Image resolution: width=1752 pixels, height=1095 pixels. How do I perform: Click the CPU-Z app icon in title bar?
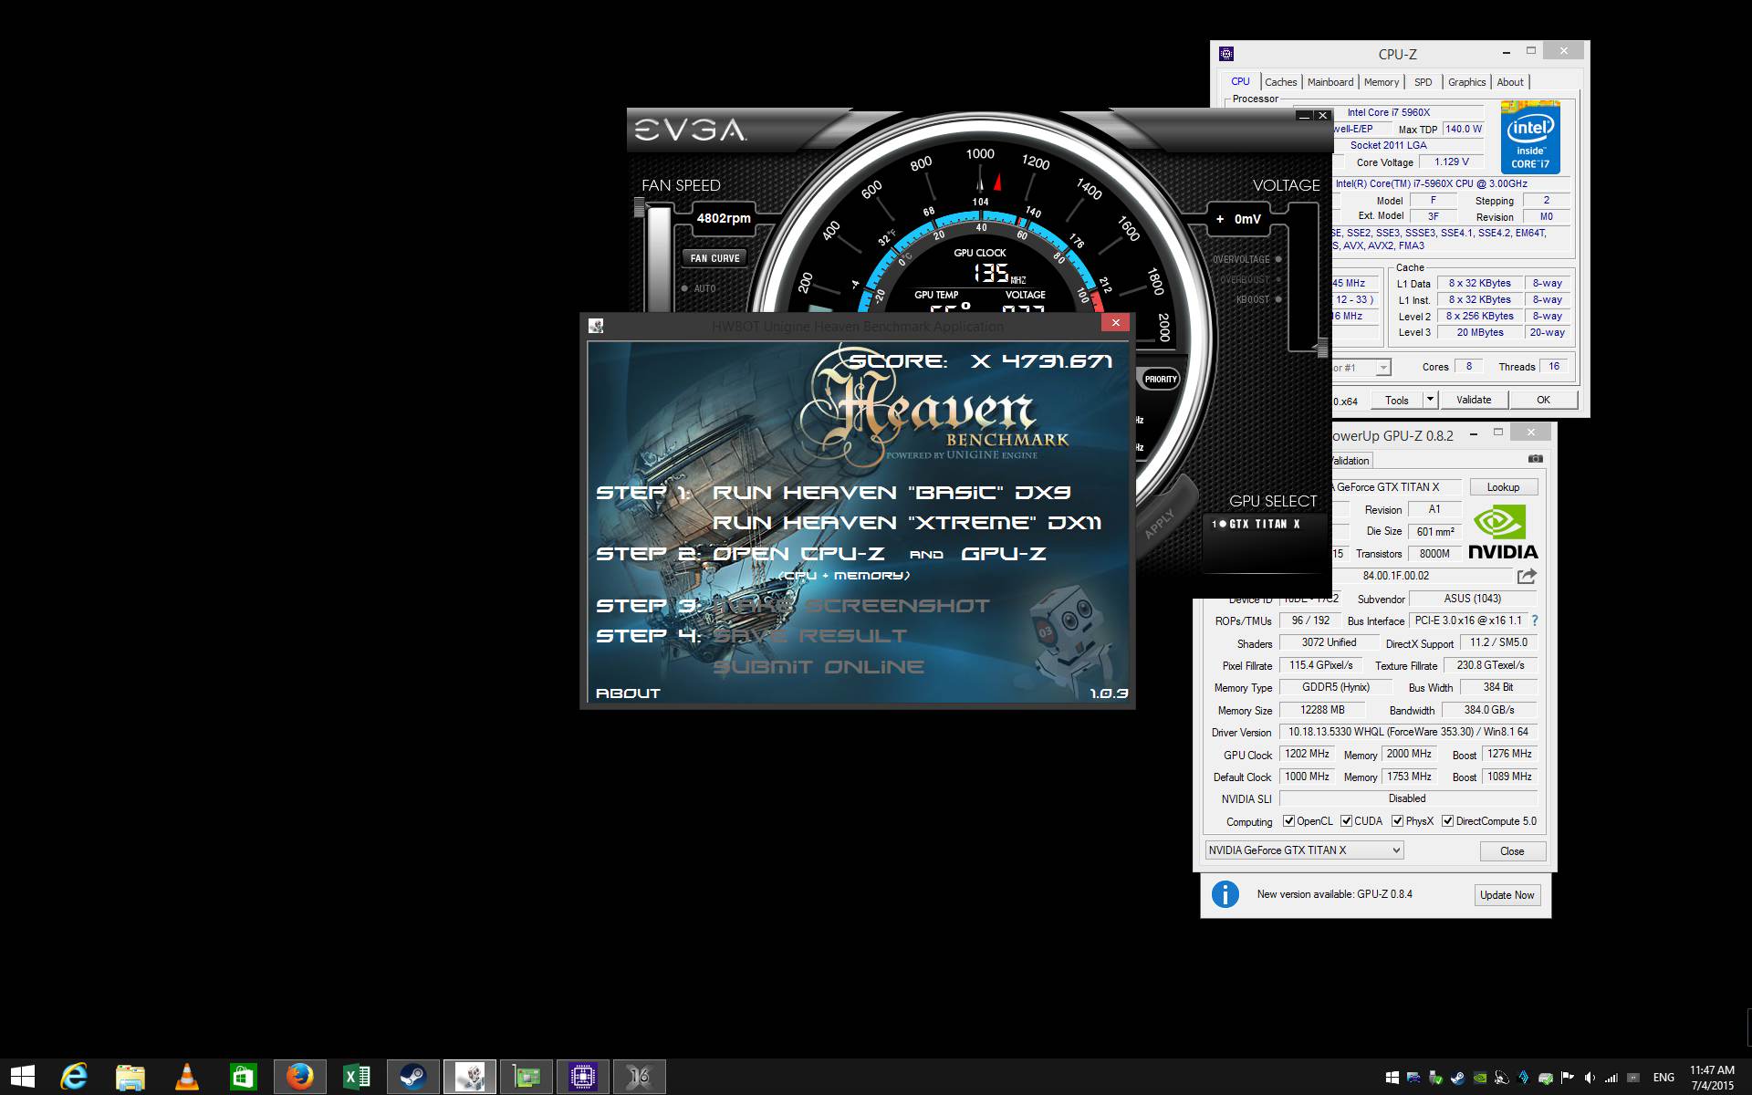point(1226,54)
